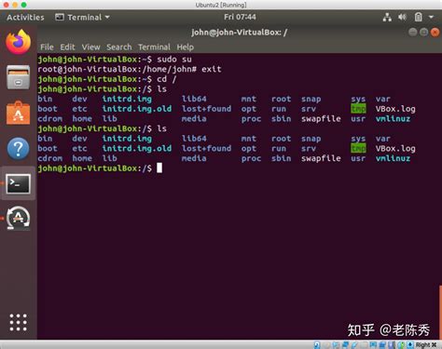Click the 'exit' command on the root line
This screenshot has height=349, width=442.
tap(212, 69)
